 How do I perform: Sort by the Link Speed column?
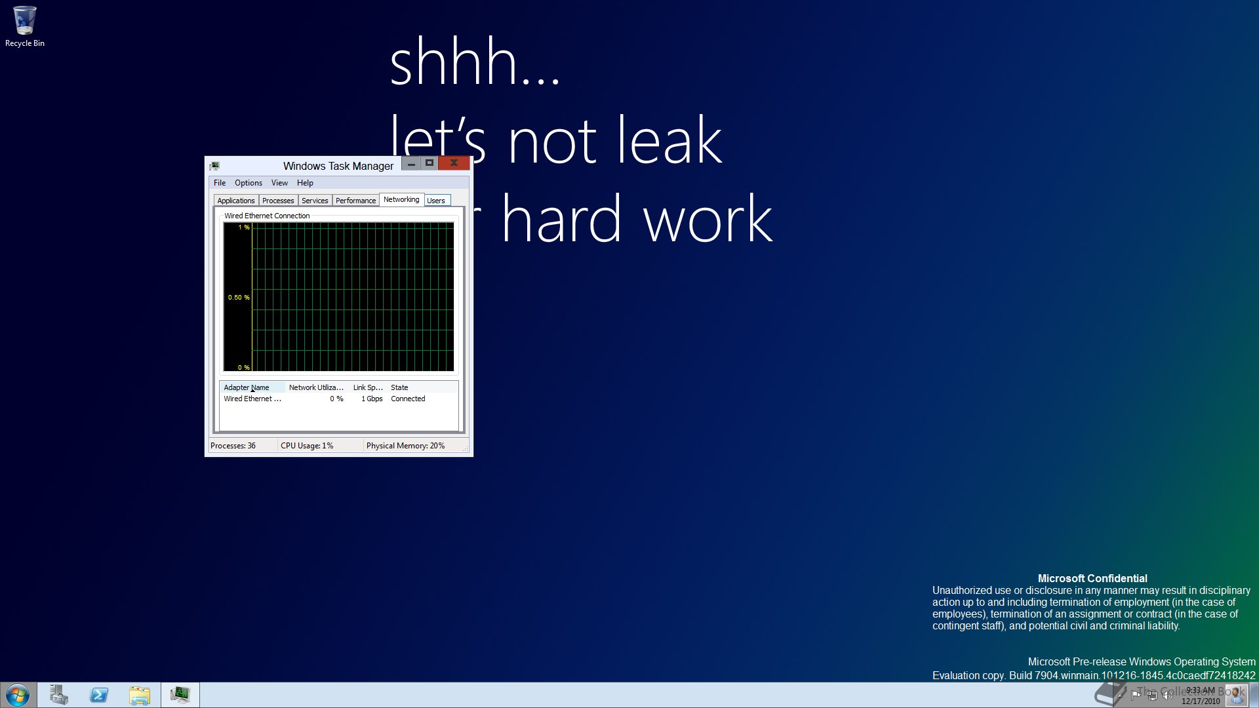coord(368,387)
